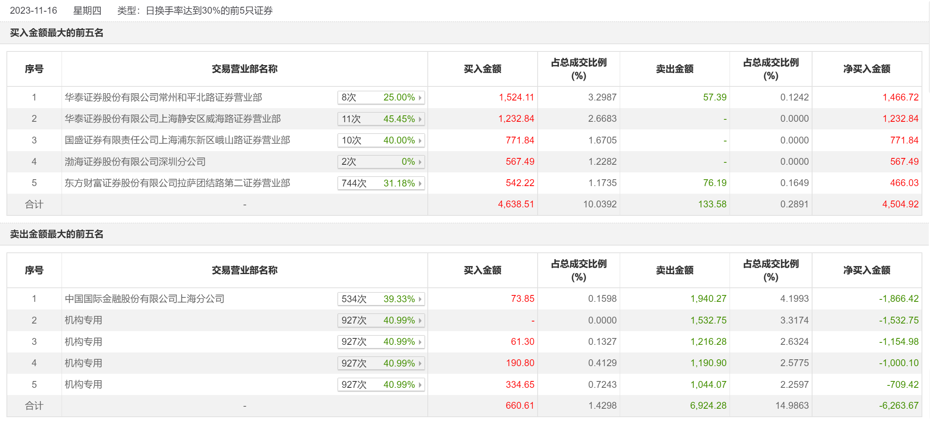Click arrow icon in sell-table row 5 927次 box
Image resolution: width=930 pixels, height=424 pixels.
pos(420,385)
